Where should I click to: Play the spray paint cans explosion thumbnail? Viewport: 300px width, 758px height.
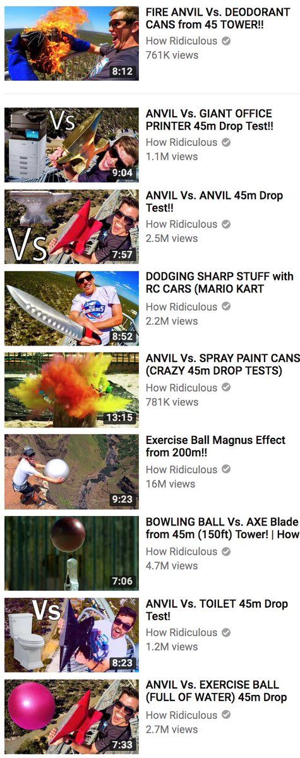click(71, 390)
